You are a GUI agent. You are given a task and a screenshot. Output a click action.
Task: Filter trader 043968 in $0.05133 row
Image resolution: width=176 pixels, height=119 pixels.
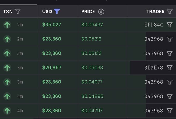170,53
